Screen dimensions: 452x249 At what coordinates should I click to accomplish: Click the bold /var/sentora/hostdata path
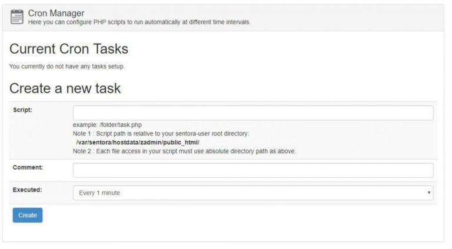138,142
